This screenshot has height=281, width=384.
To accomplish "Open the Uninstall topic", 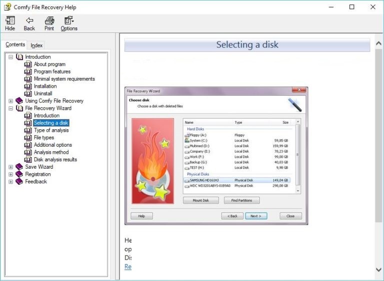I will point(43,93).
